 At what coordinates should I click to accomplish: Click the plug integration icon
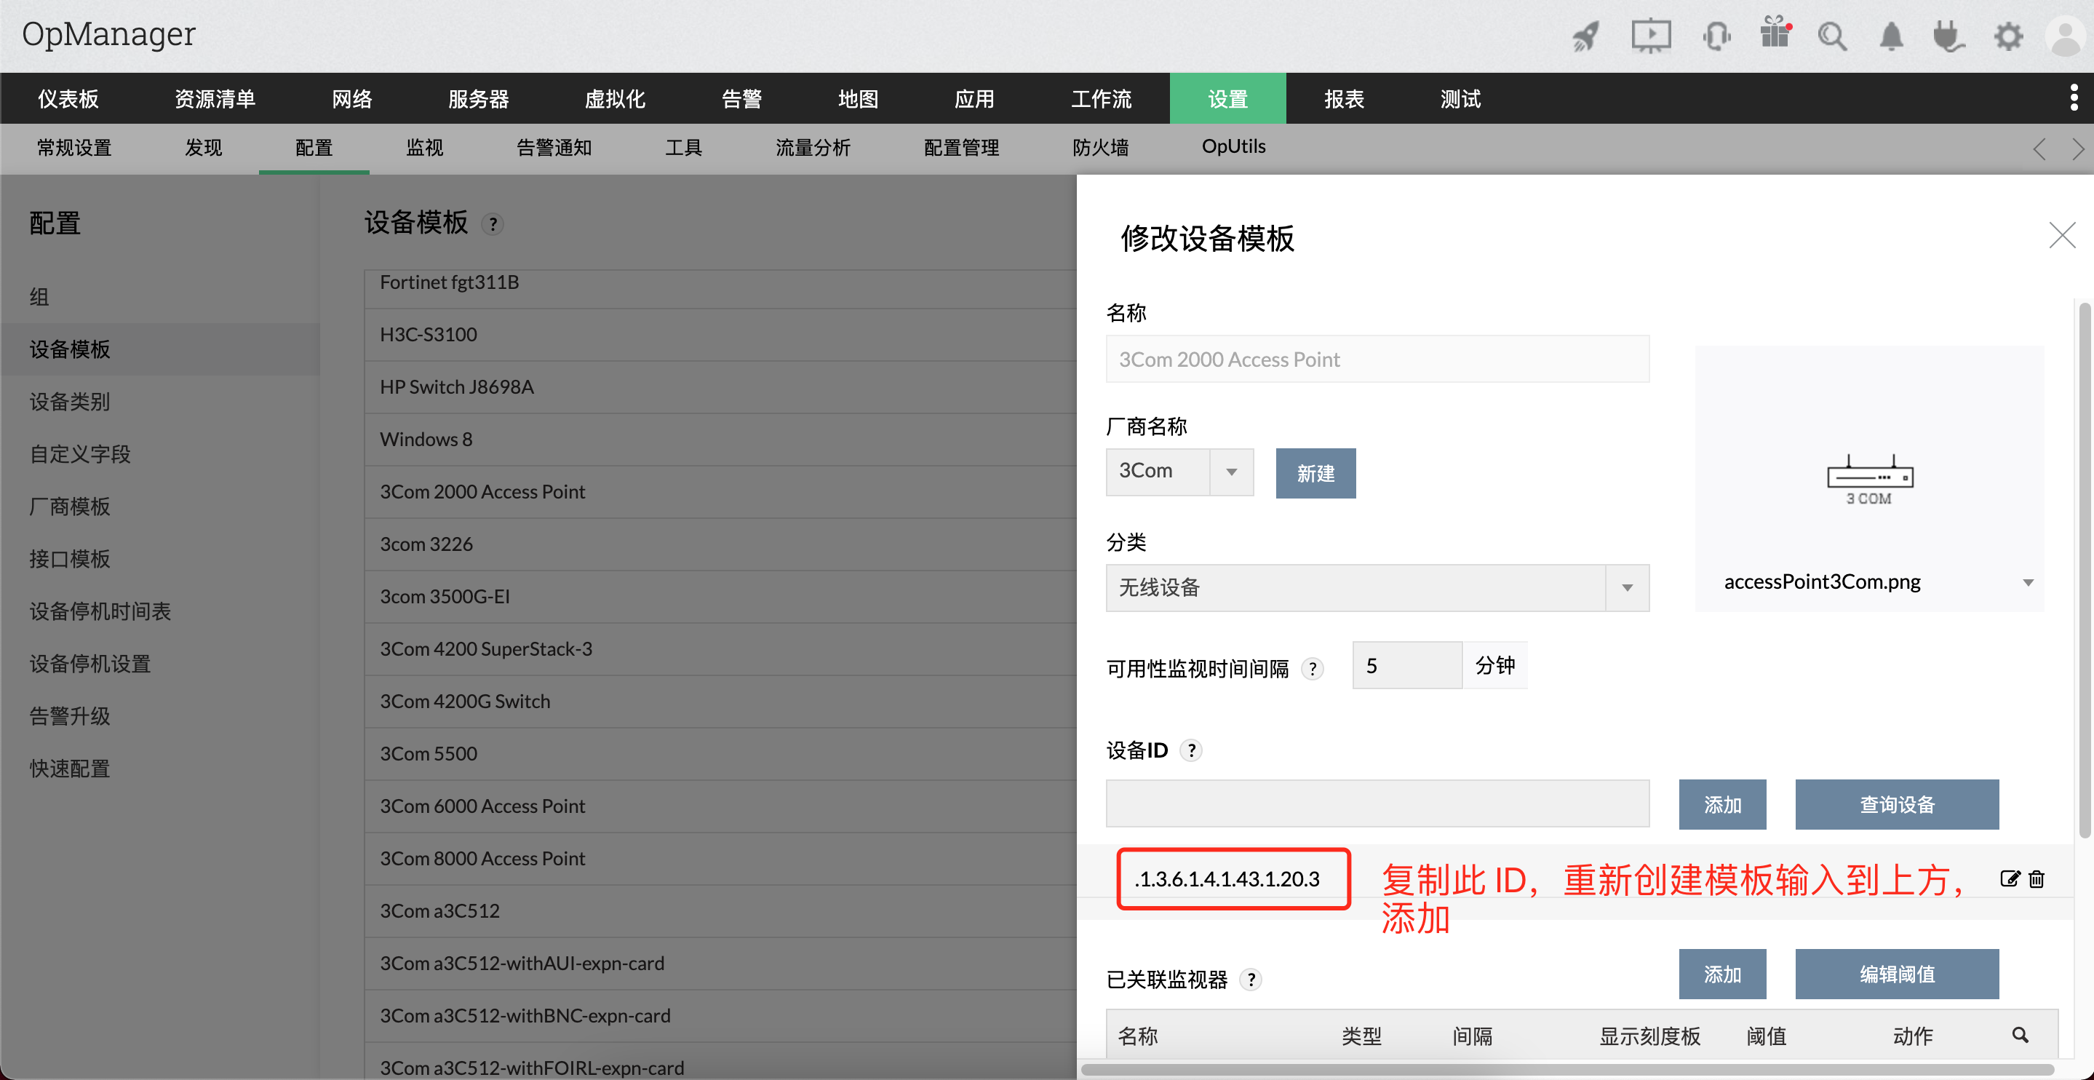tap(1948, 36)
